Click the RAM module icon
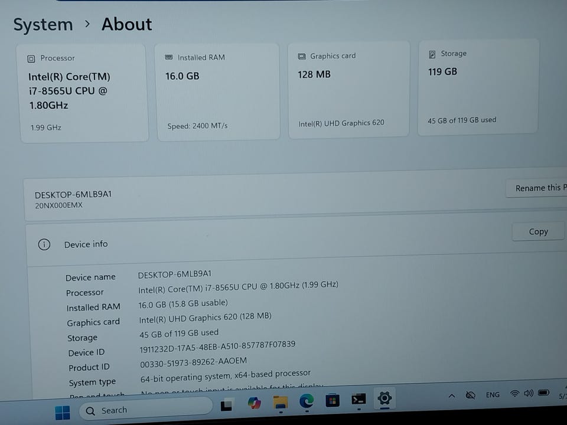The width and height of the screenshot is (567, 425). [x=169, y=57]
